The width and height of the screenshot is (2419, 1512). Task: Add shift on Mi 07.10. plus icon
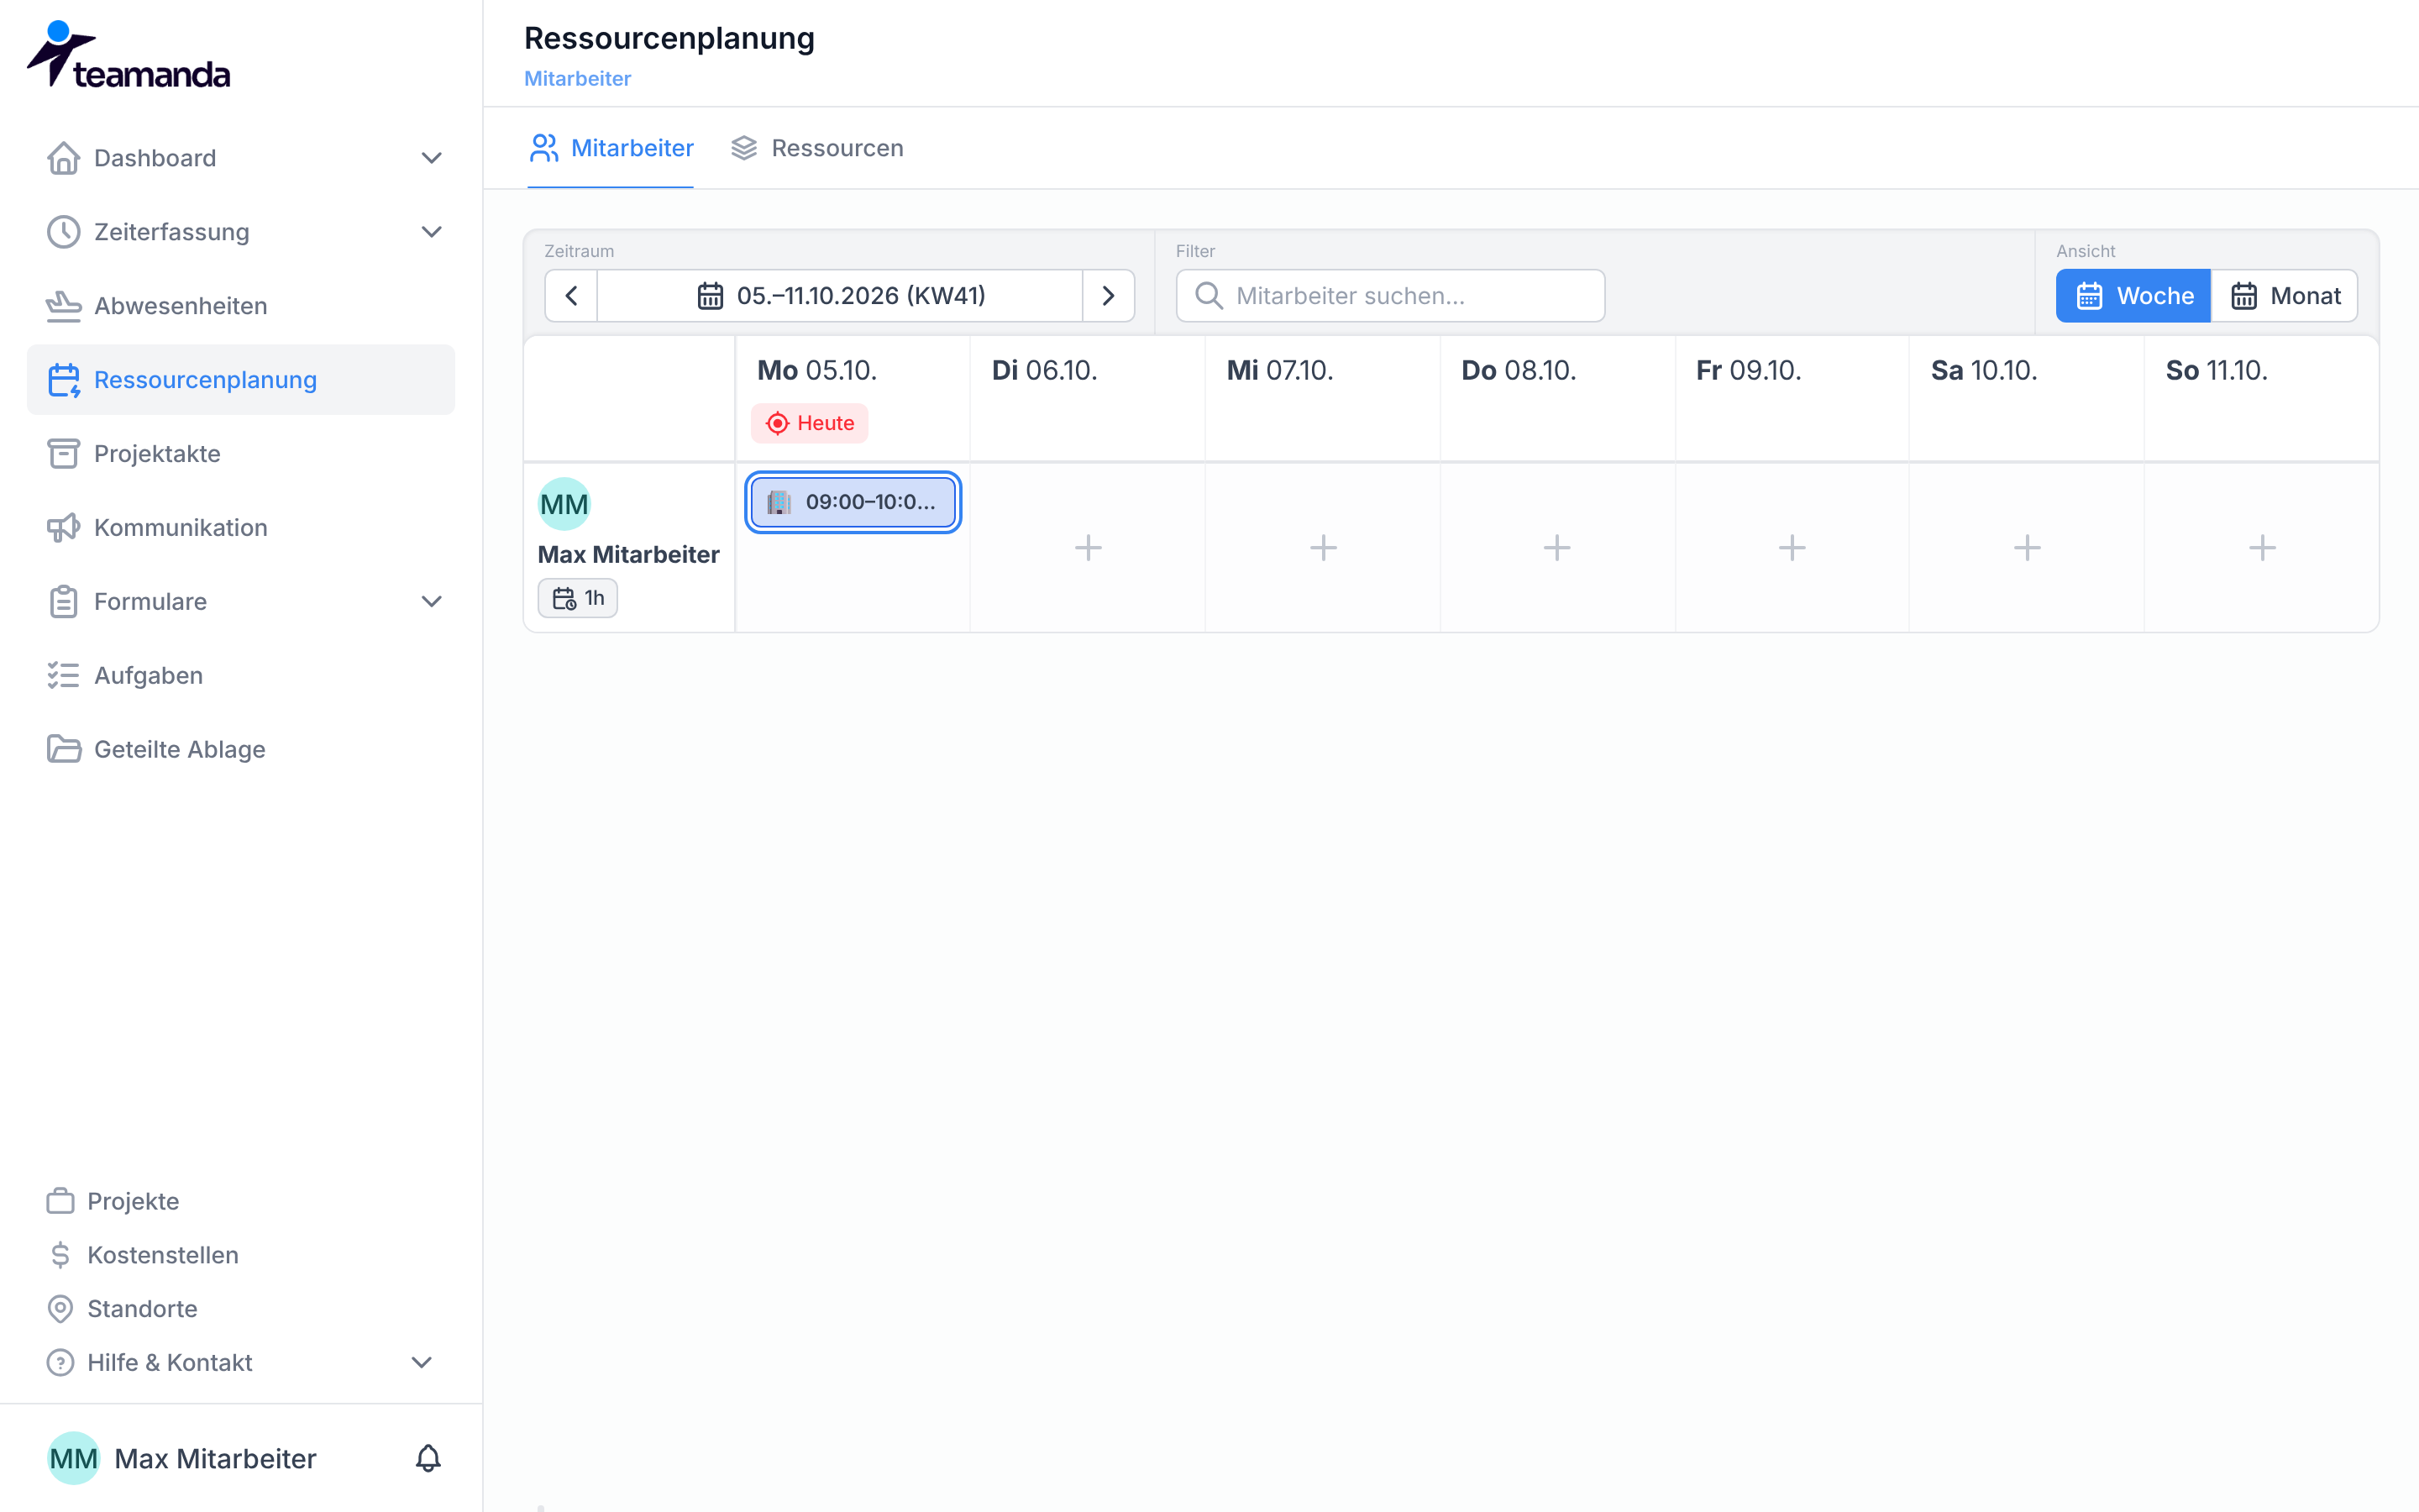tap(1322, 548)
